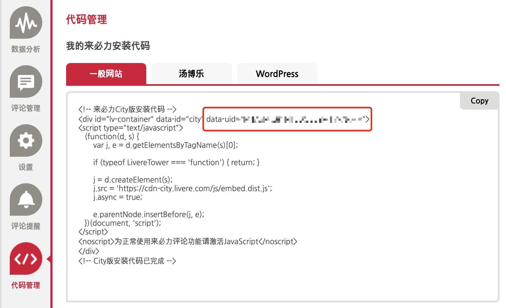Open the comment management chat icon
Viewport: 506px width, 308px height.
tap(26, 81)
